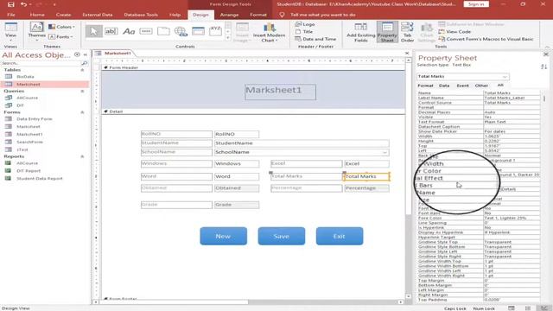Image resolution: width=553 pixels, height=311 pixels.
Task: Switch to the Event tab in Property Sheet
Action: (463, 86)
